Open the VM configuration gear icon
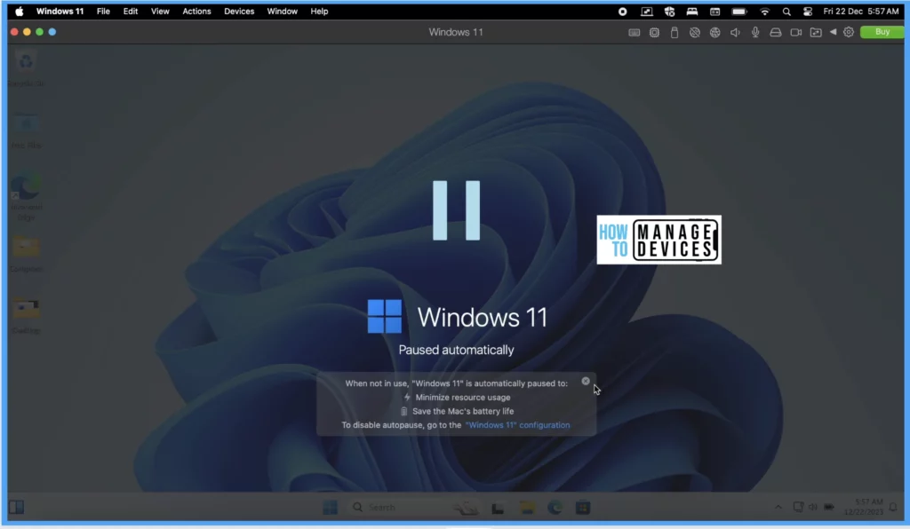Screen dimensions: 910x529 [849, 32]
